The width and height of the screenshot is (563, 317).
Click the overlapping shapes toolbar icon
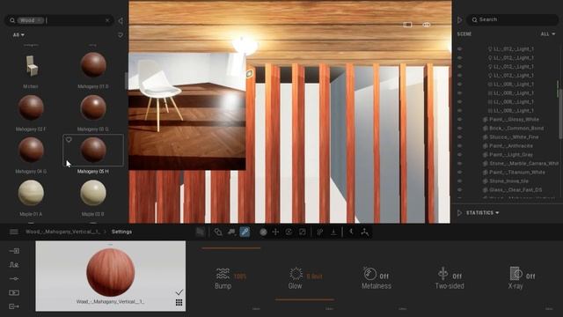tap(218, 232)
